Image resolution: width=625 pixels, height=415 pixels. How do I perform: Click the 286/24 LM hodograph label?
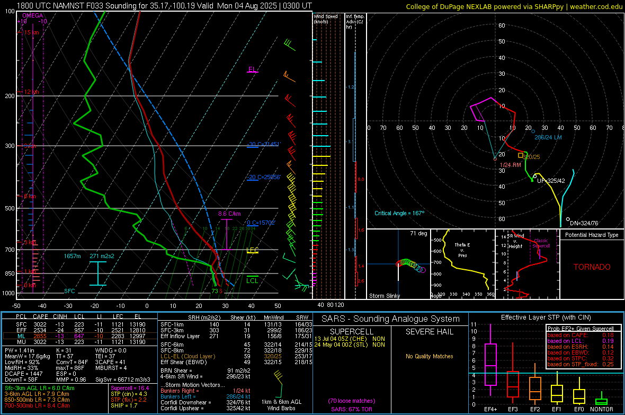pyautogui.click(x=548, y=137)
